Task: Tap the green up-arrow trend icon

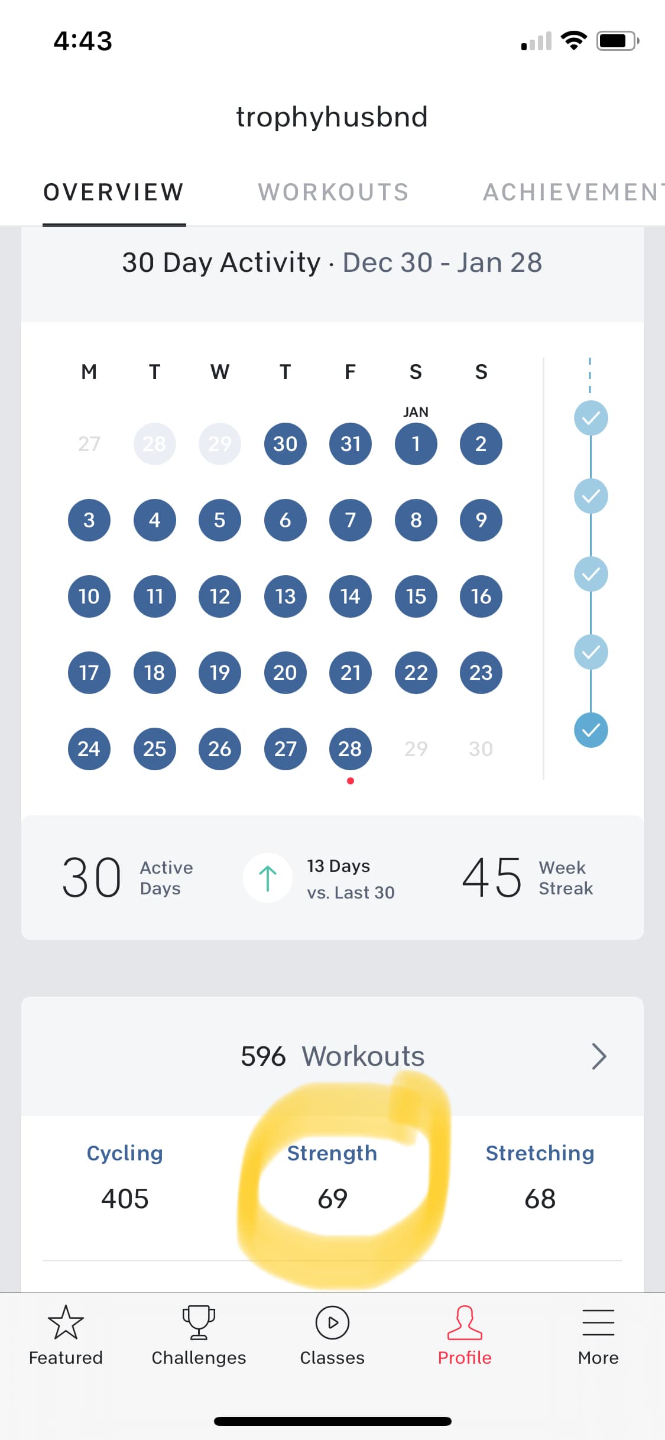Action: [x=268, y=878]
